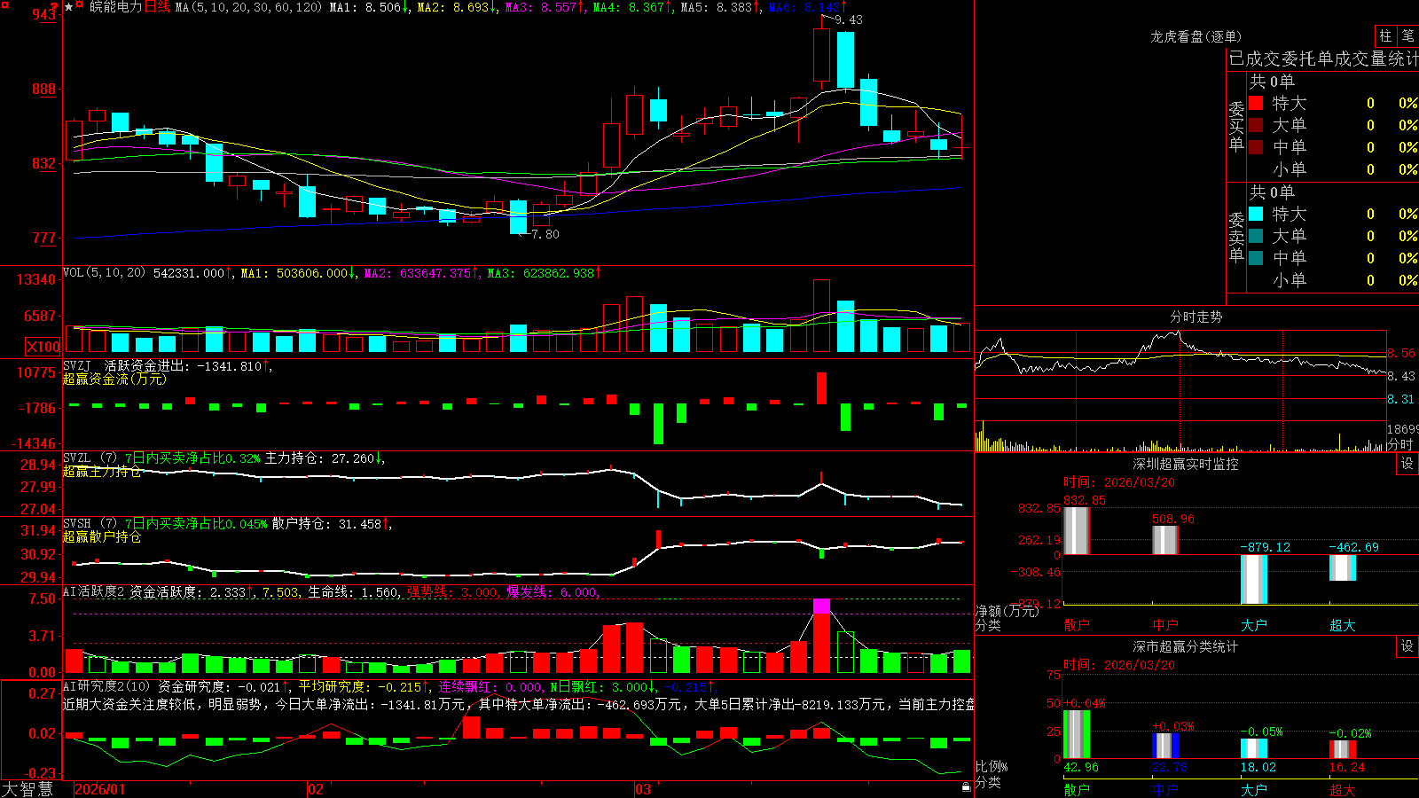The width and height of the screenshot is (1419, 798).
Task: Click the lock icon on the date axis
Action: pos(966,786)
